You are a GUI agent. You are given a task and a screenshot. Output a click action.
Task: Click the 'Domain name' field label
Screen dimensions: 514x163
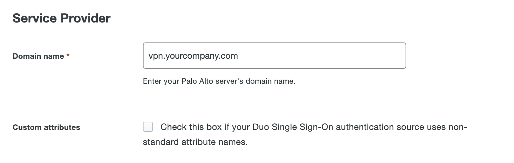38,56
